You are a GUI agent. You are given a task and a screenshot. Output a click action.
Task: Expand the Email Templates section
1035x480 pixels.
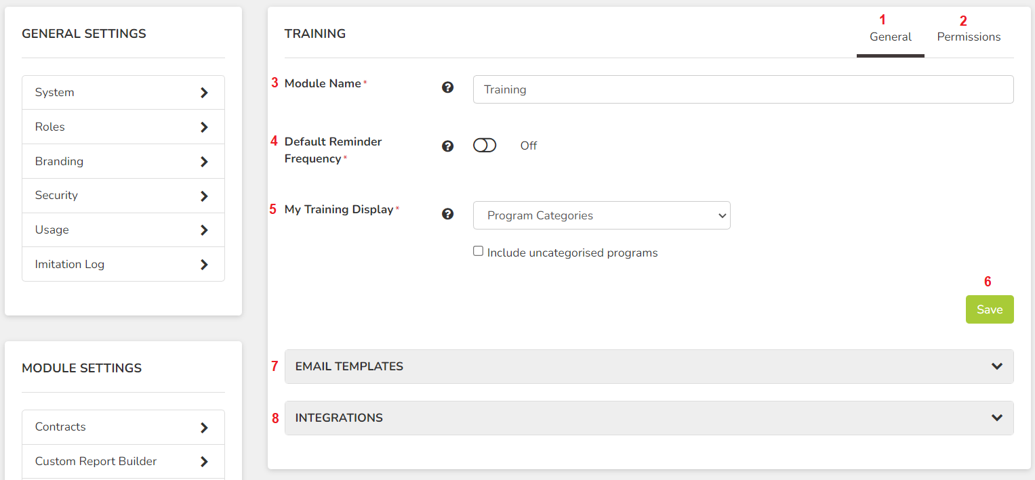click(649, 366)
